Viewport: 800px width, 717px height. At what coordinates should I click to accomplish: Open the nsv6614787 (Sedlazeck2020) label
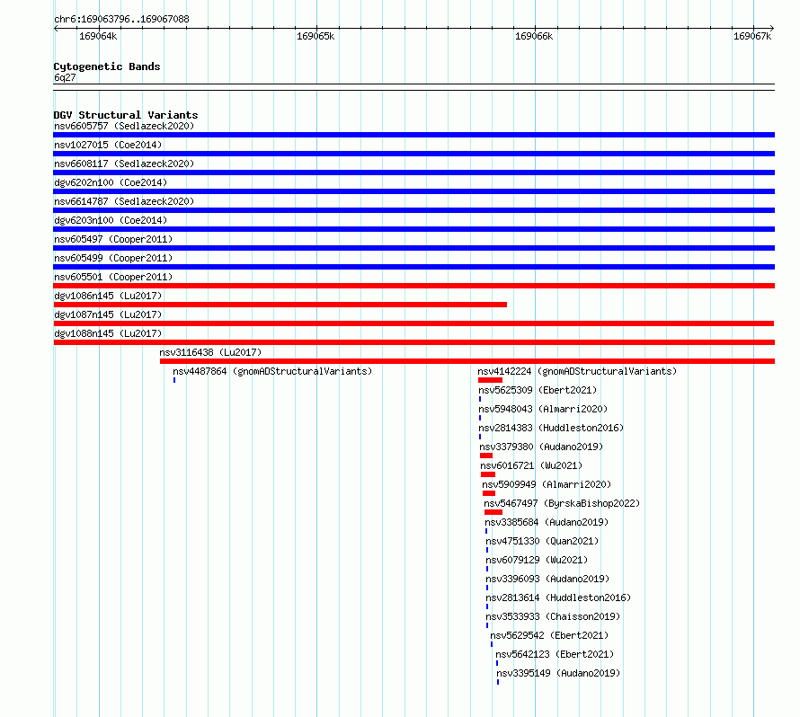124,201
